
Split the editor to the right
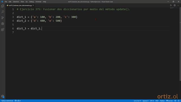174,5
